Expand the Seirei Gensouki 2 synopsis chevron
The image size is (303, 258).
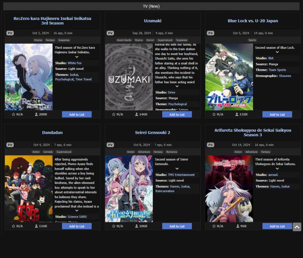tap(177, 169)
